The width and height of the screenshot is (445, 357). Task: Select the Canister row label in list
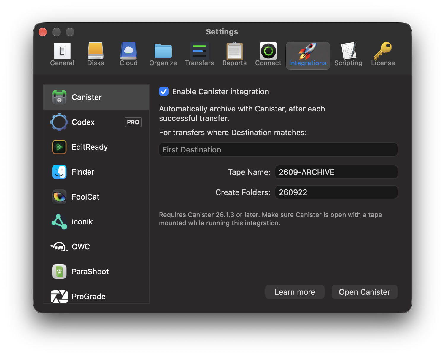pos(87,97)
